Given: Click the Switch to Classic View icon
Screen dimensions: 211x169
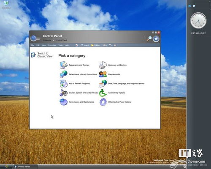Looking at the screenshot, I should (x=33, y=55).
